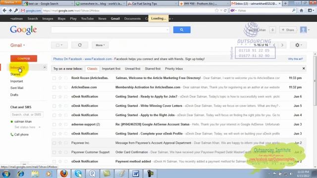Select Priority Inbox style

pyautogui.click(x=174, y=69)
